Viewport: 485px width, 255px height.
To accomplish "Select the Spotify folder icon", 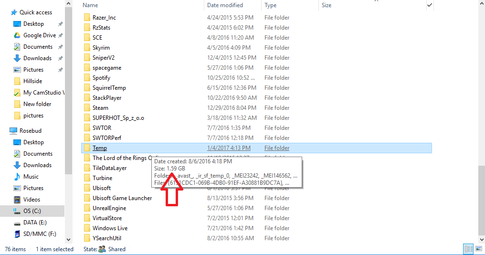I will [x=87, y=78].
